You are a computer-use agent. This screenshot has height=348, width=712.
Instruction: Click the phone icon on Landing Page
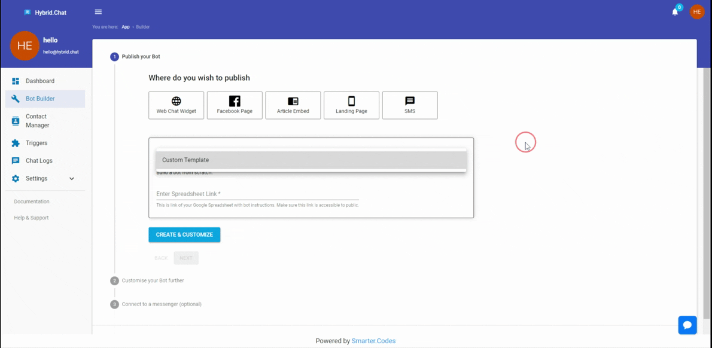(x=351, y=101)
